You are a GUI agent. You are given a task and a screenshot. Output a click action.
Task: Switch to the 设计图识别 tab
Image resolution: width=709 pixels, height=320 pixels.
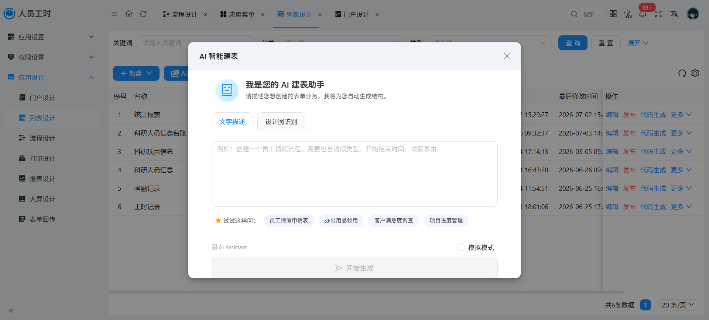[281, 122]
